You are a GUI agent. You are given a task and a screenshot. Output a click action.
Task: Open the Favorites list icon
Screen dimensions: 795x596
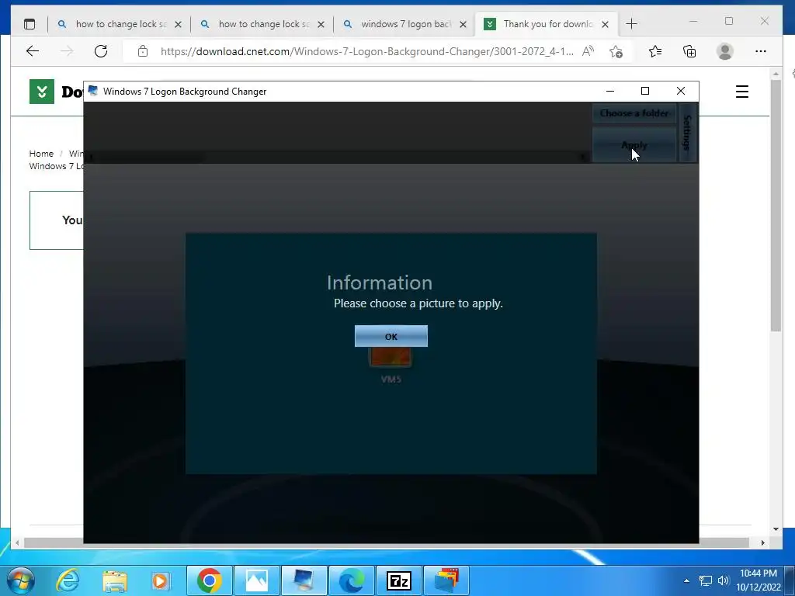click(655, 51)
